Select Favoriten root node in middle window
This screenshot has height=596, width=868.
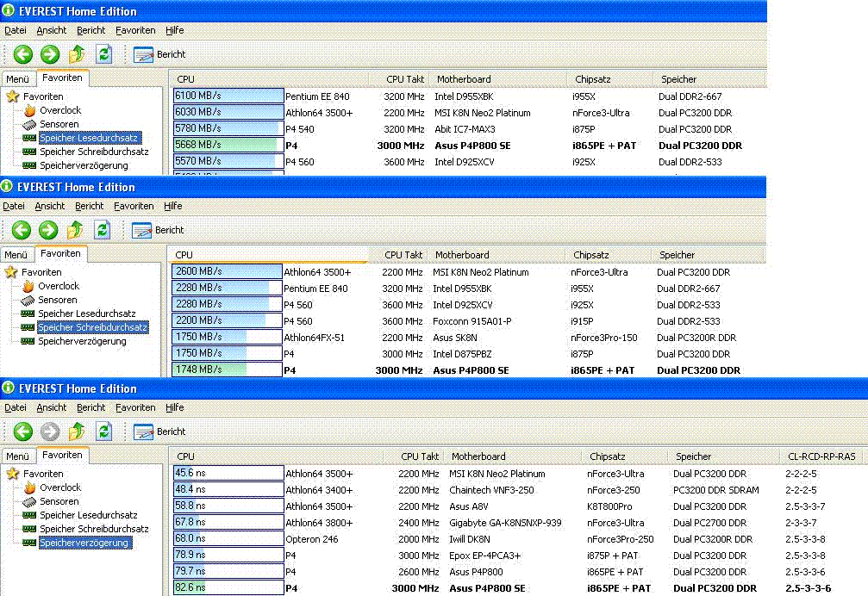click(x=41, y=272)
